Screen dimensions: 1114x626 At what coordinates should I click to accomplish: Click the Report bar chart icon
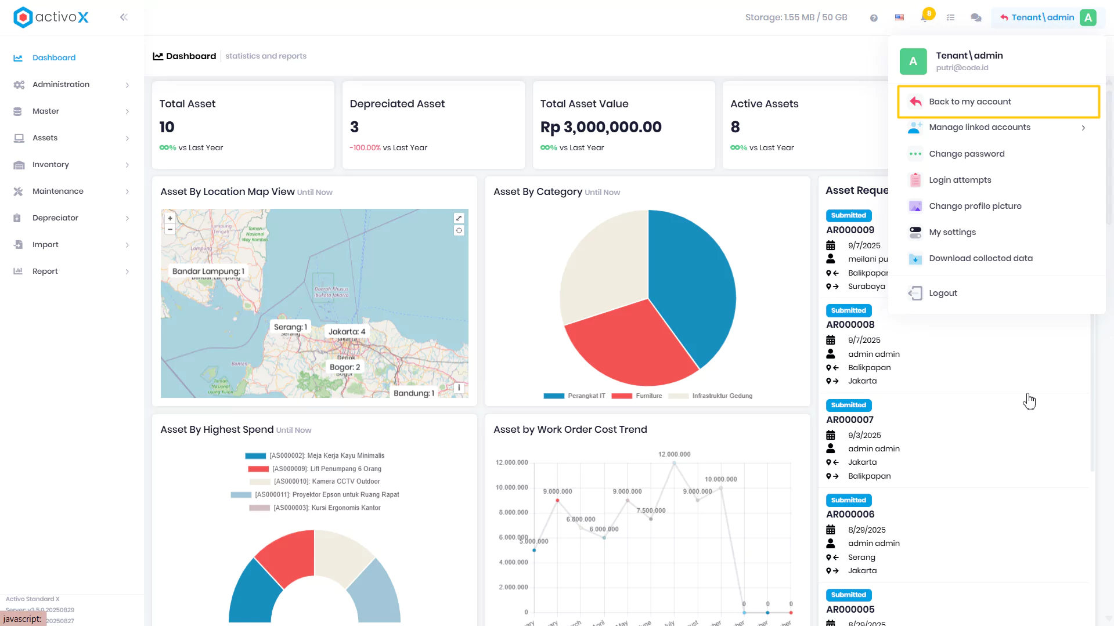pos(18,272)
